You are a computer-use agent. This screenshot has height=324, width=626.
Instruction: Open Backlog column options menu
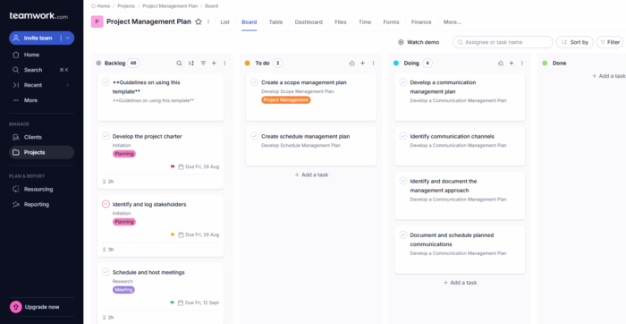pos(224,64)
